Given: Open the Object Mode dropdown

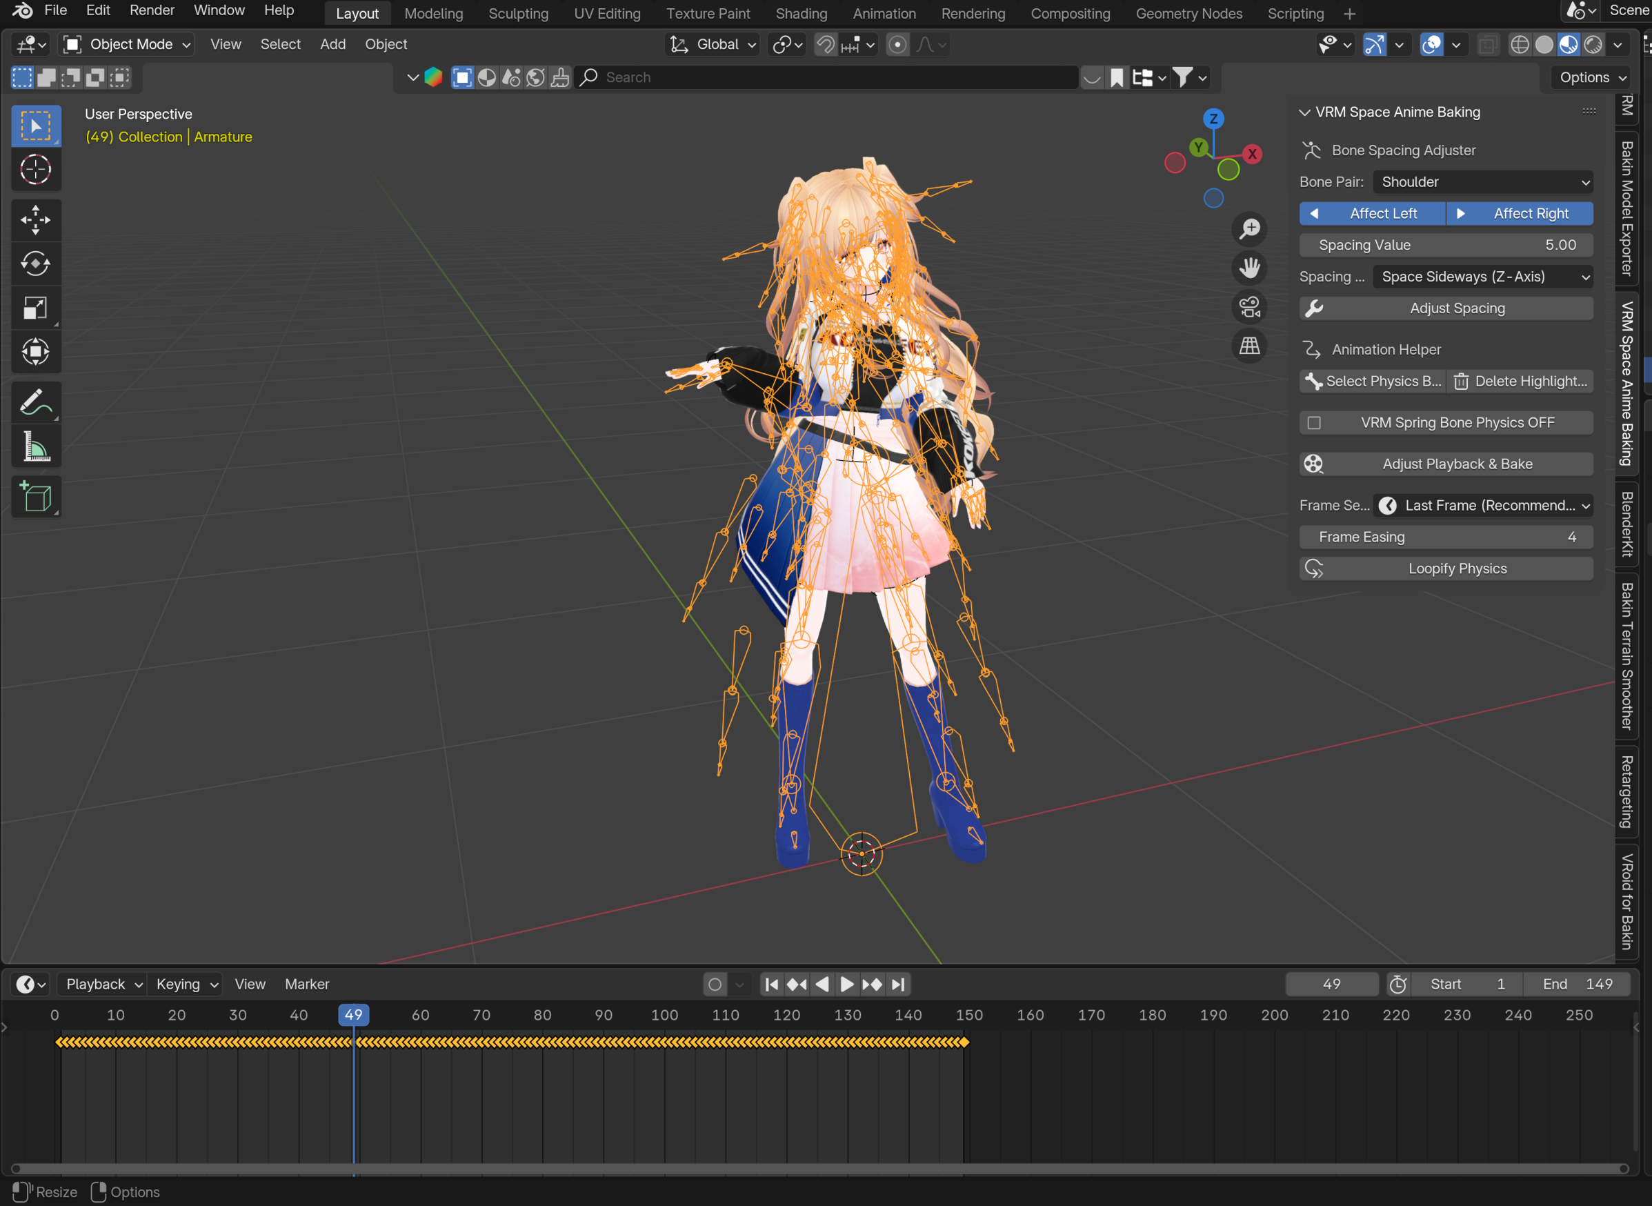Looking at the screenshot, I should (127, 45).
